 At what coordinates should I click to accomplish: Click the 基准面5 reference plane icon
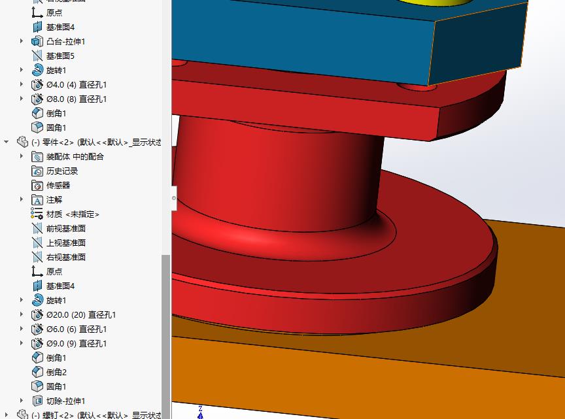[x=37, y=56]
